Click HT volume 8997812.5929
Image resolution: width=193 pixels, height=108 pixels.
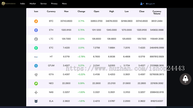tap(157, 57)
